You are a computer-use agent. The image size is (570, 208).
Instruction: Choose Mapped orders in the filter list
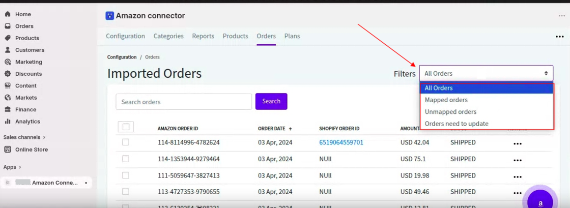(x=487, y=100)
